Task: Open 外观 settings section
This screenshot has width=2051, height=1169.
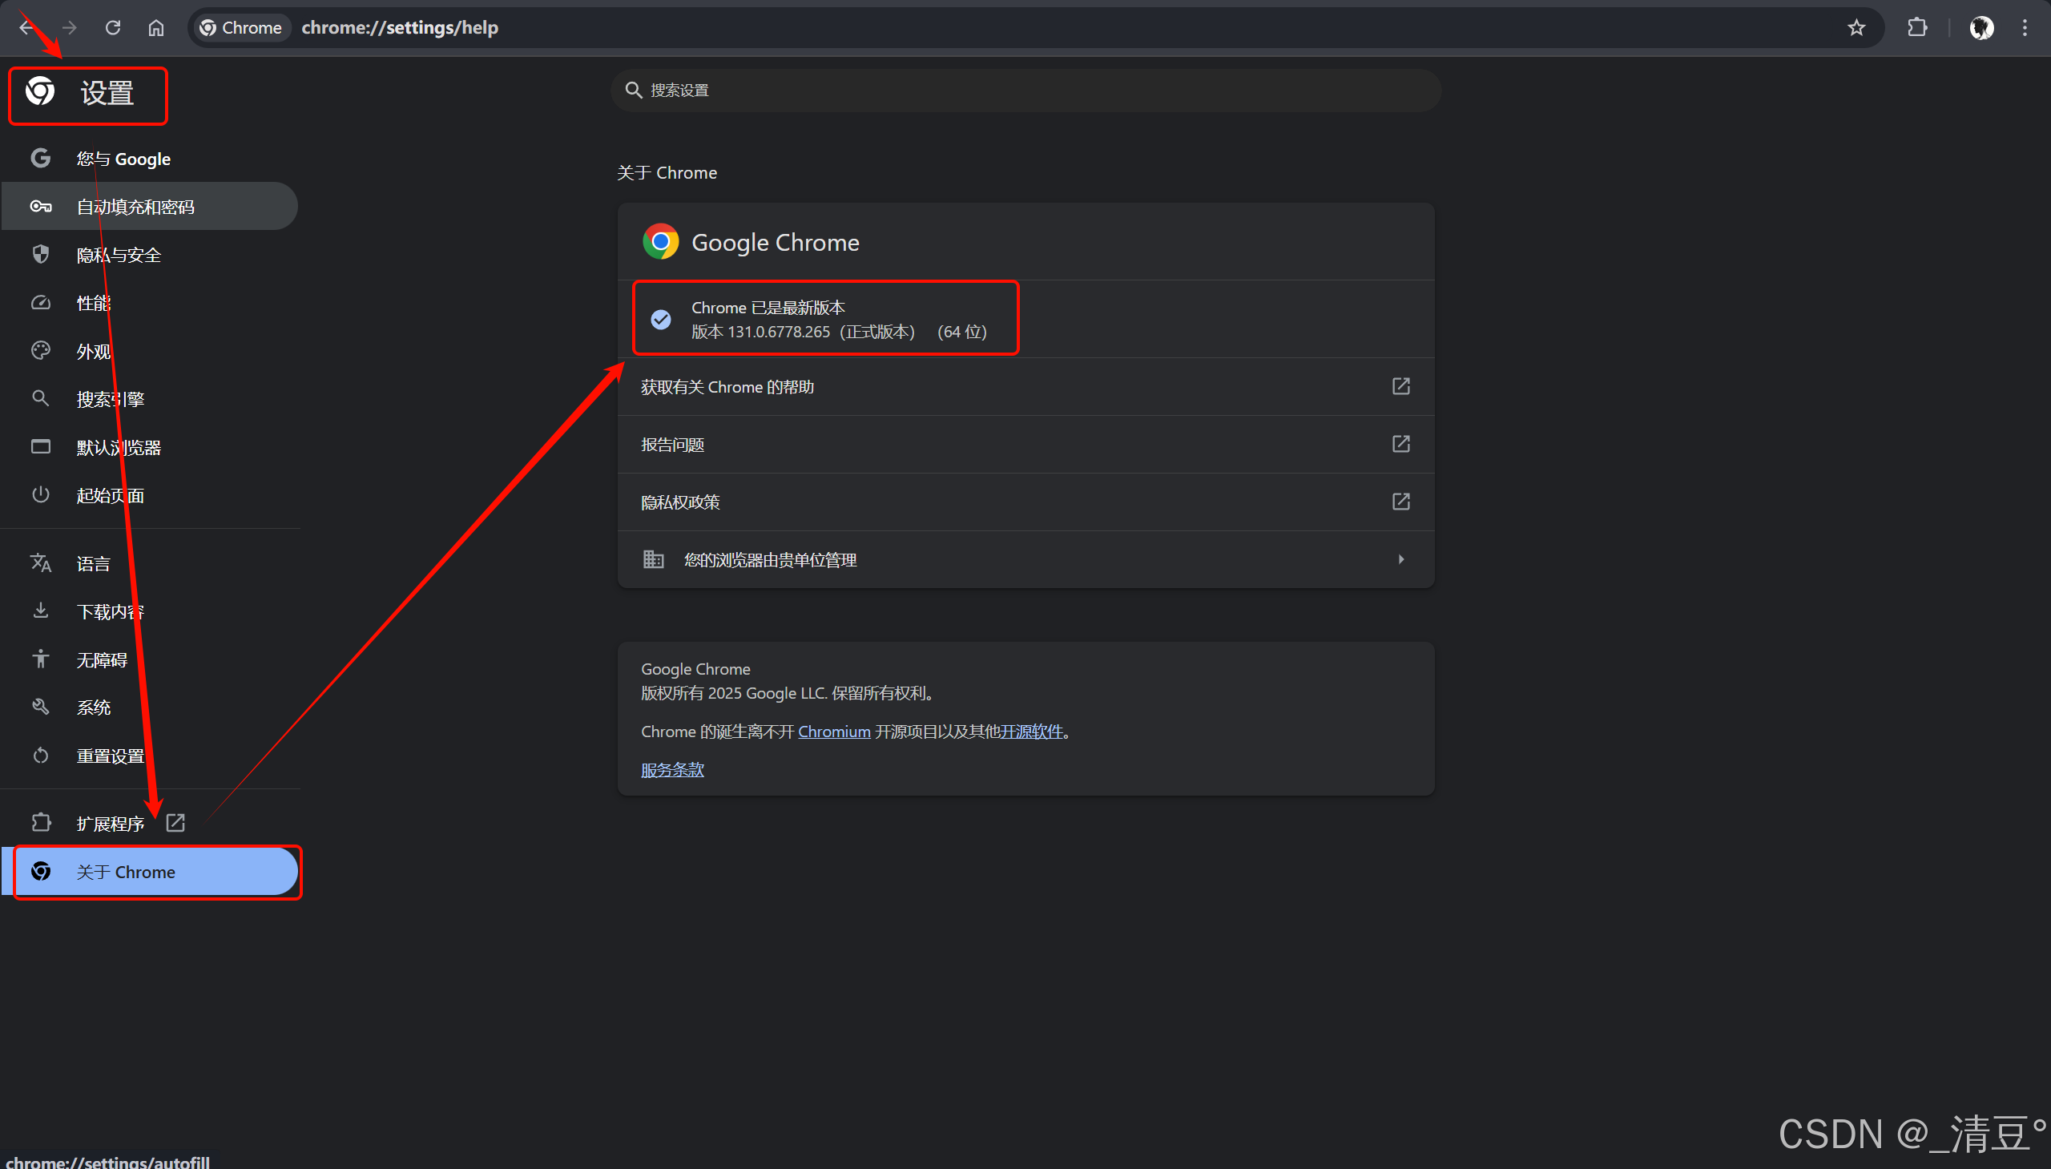Action: (x=149, y=351)
